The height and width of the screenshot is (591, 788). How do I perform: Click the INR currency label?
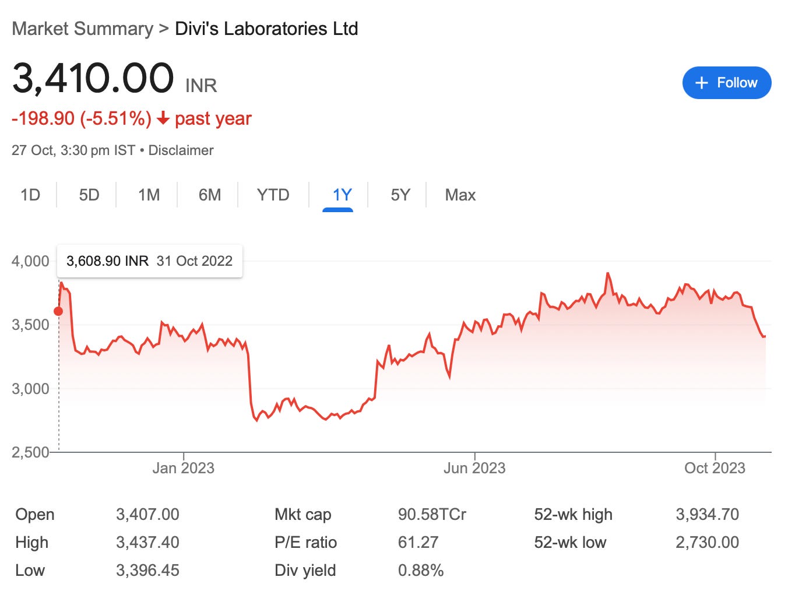[x=201, y=86]
